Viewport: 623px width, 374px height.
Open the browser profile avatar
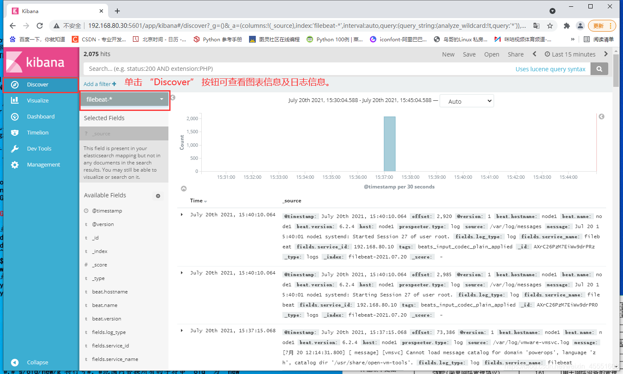[580, 26]
